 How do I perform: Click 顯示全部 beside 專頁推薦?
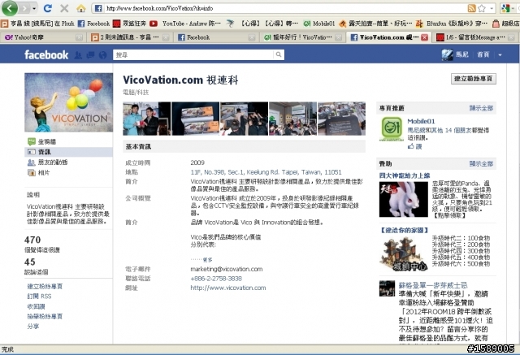click(x=481, y=108)
